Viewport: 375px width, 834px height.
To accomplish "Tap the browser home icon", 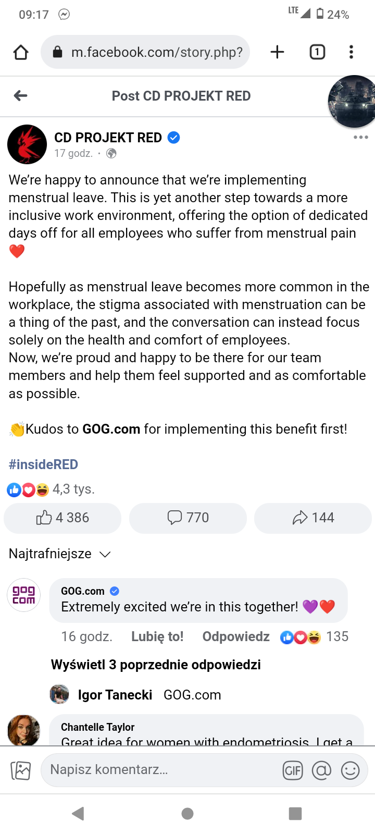I will coord(21,52).
